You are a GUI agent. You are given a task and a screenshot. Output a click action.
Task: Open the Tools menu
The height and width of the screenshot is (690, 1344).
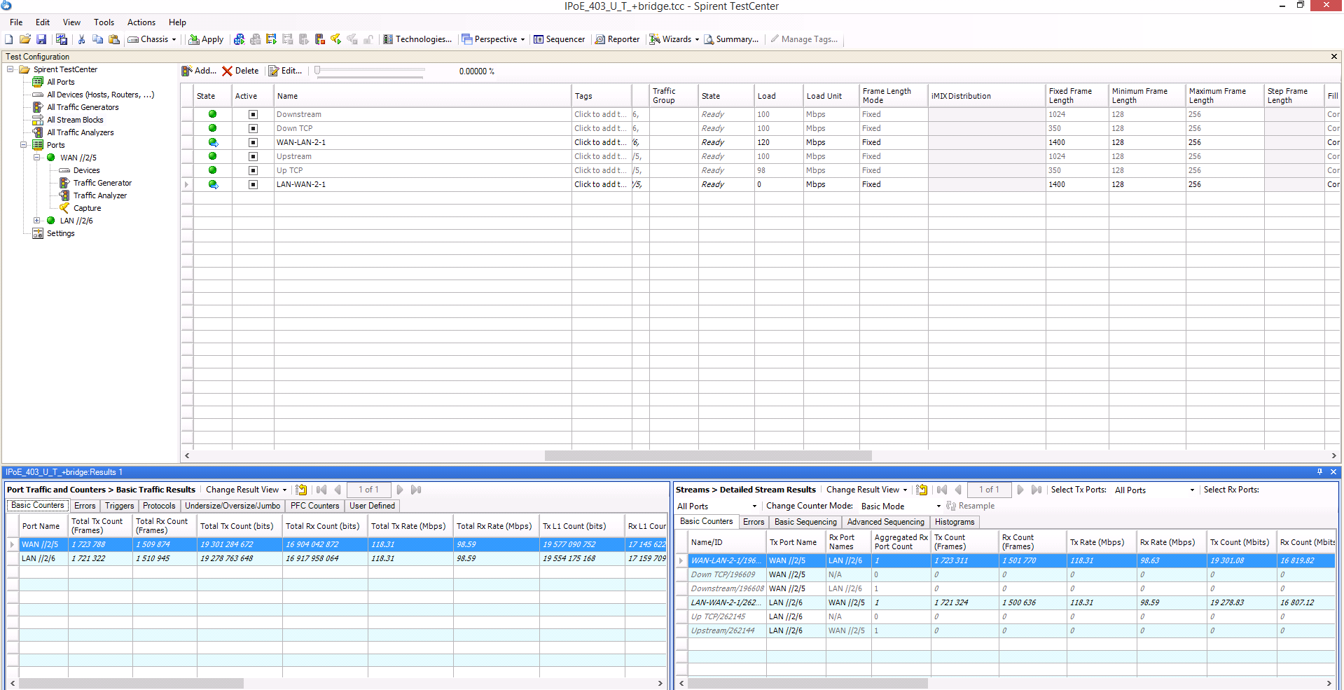(x=104, y=22)
